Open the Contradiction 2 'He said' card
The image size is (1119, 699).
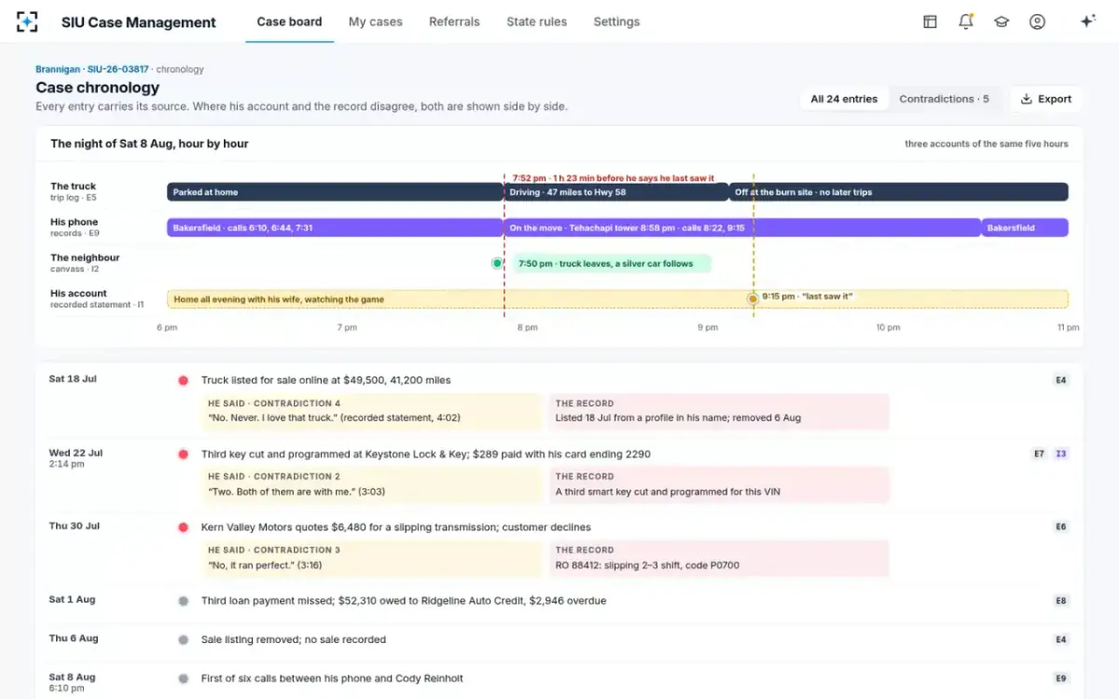pos(371,485)
